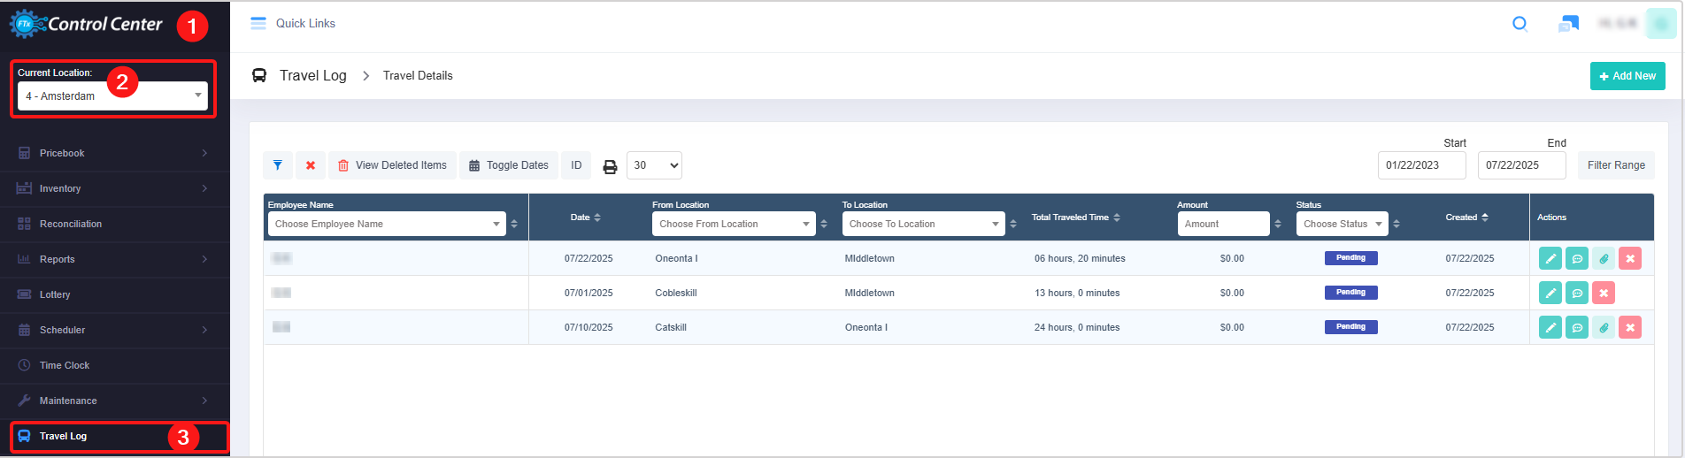Open the Current Location dropdown

coord(112,95)
